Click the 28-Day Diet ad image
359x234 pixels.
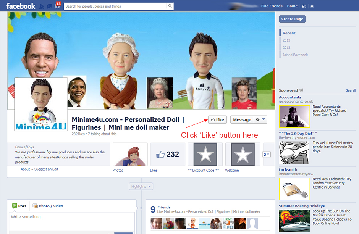(294, 153)
